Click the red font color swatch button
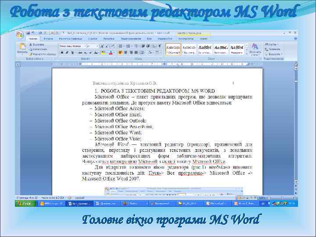 point(111,53)
